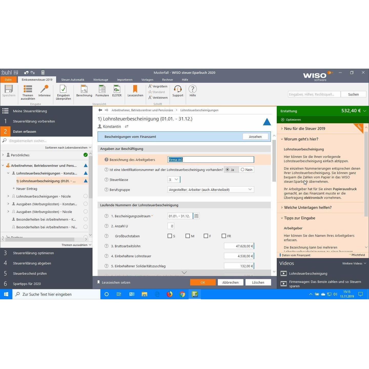
Task: Launch the ELSTER preview
Action: click(x=117, y=91)
